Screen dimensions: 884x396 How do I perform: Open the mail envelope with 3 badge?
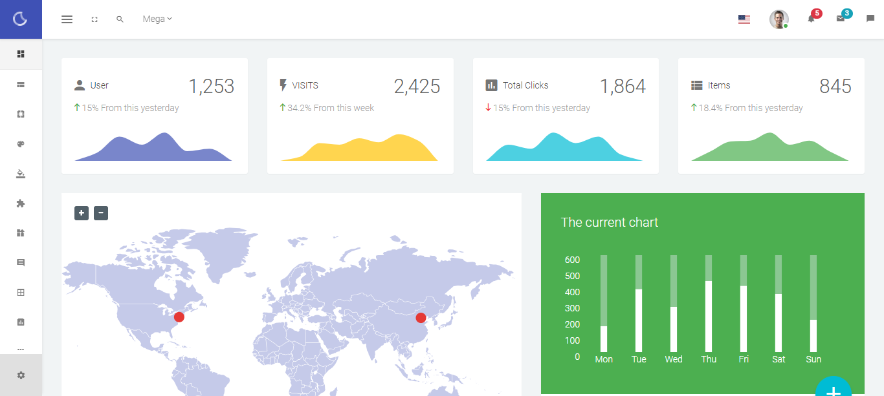click(x=841, y=19)
